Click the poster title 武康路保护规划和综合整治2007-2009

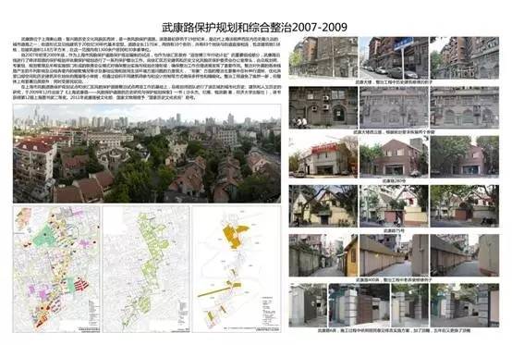pos(254,27)
